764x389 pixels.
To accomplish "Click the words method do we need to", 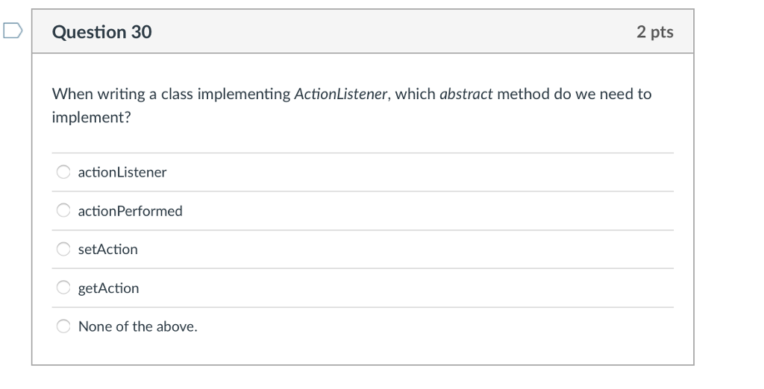I will (574, 93).
